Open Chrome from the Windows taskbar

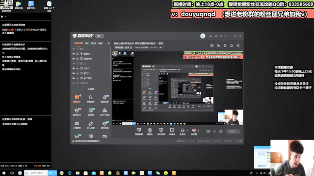[x=62, y=173]
